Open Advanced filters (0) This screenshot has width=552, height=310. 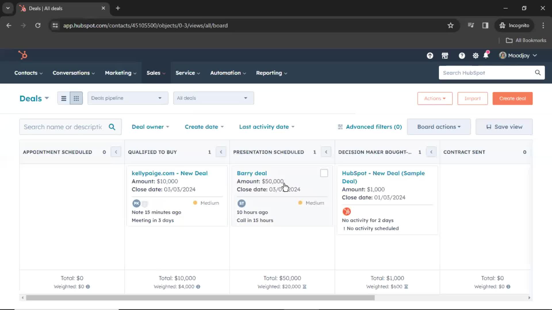(370, 127)
